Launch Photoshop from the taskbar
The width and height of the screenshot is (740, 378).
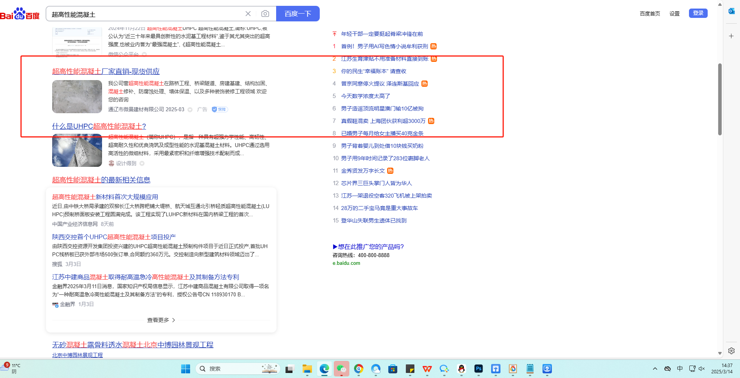pyautogui.click(x=479, y=369)
